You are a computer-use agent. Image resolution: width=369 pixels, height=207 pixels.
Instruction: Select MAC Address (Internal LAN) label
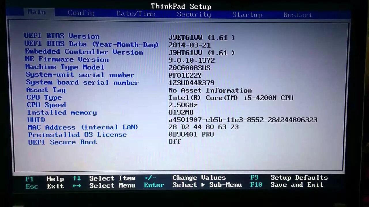click(83, 127)
